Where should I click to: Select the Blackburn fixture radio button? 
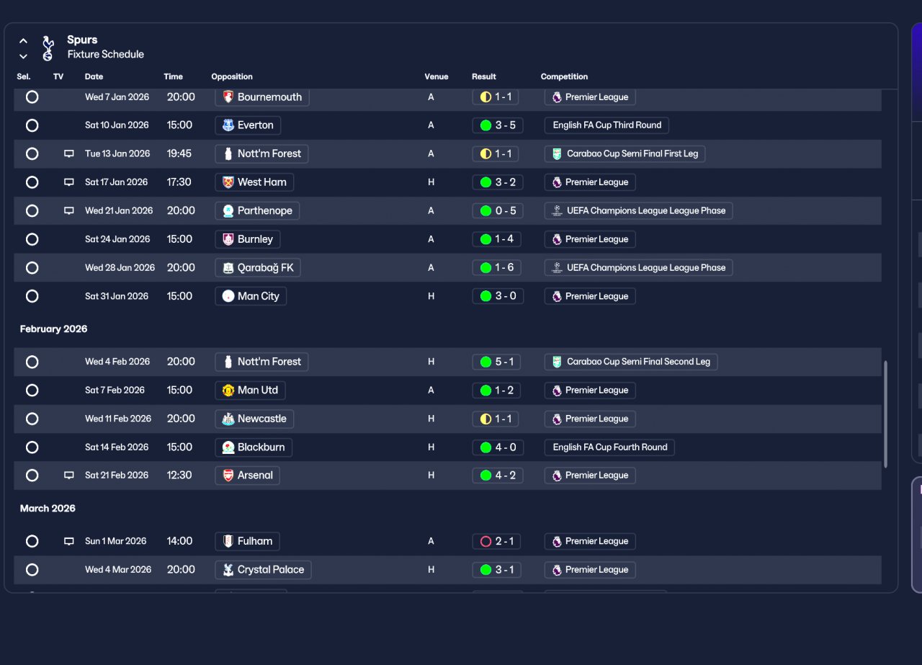click(32, 447)
